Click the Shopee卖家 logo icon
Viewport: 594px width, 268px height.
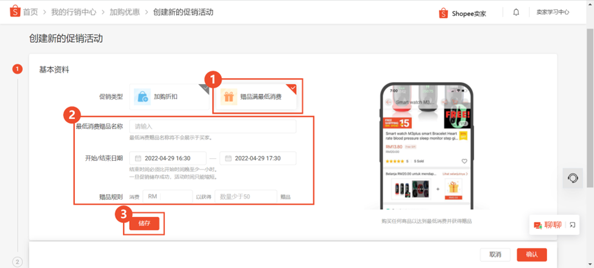pos(444,13)
